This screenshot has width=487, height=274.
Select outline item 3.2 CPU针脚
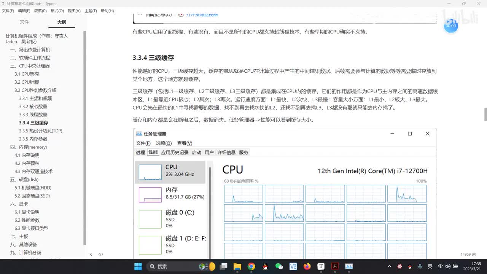click(x=27, y=82)
